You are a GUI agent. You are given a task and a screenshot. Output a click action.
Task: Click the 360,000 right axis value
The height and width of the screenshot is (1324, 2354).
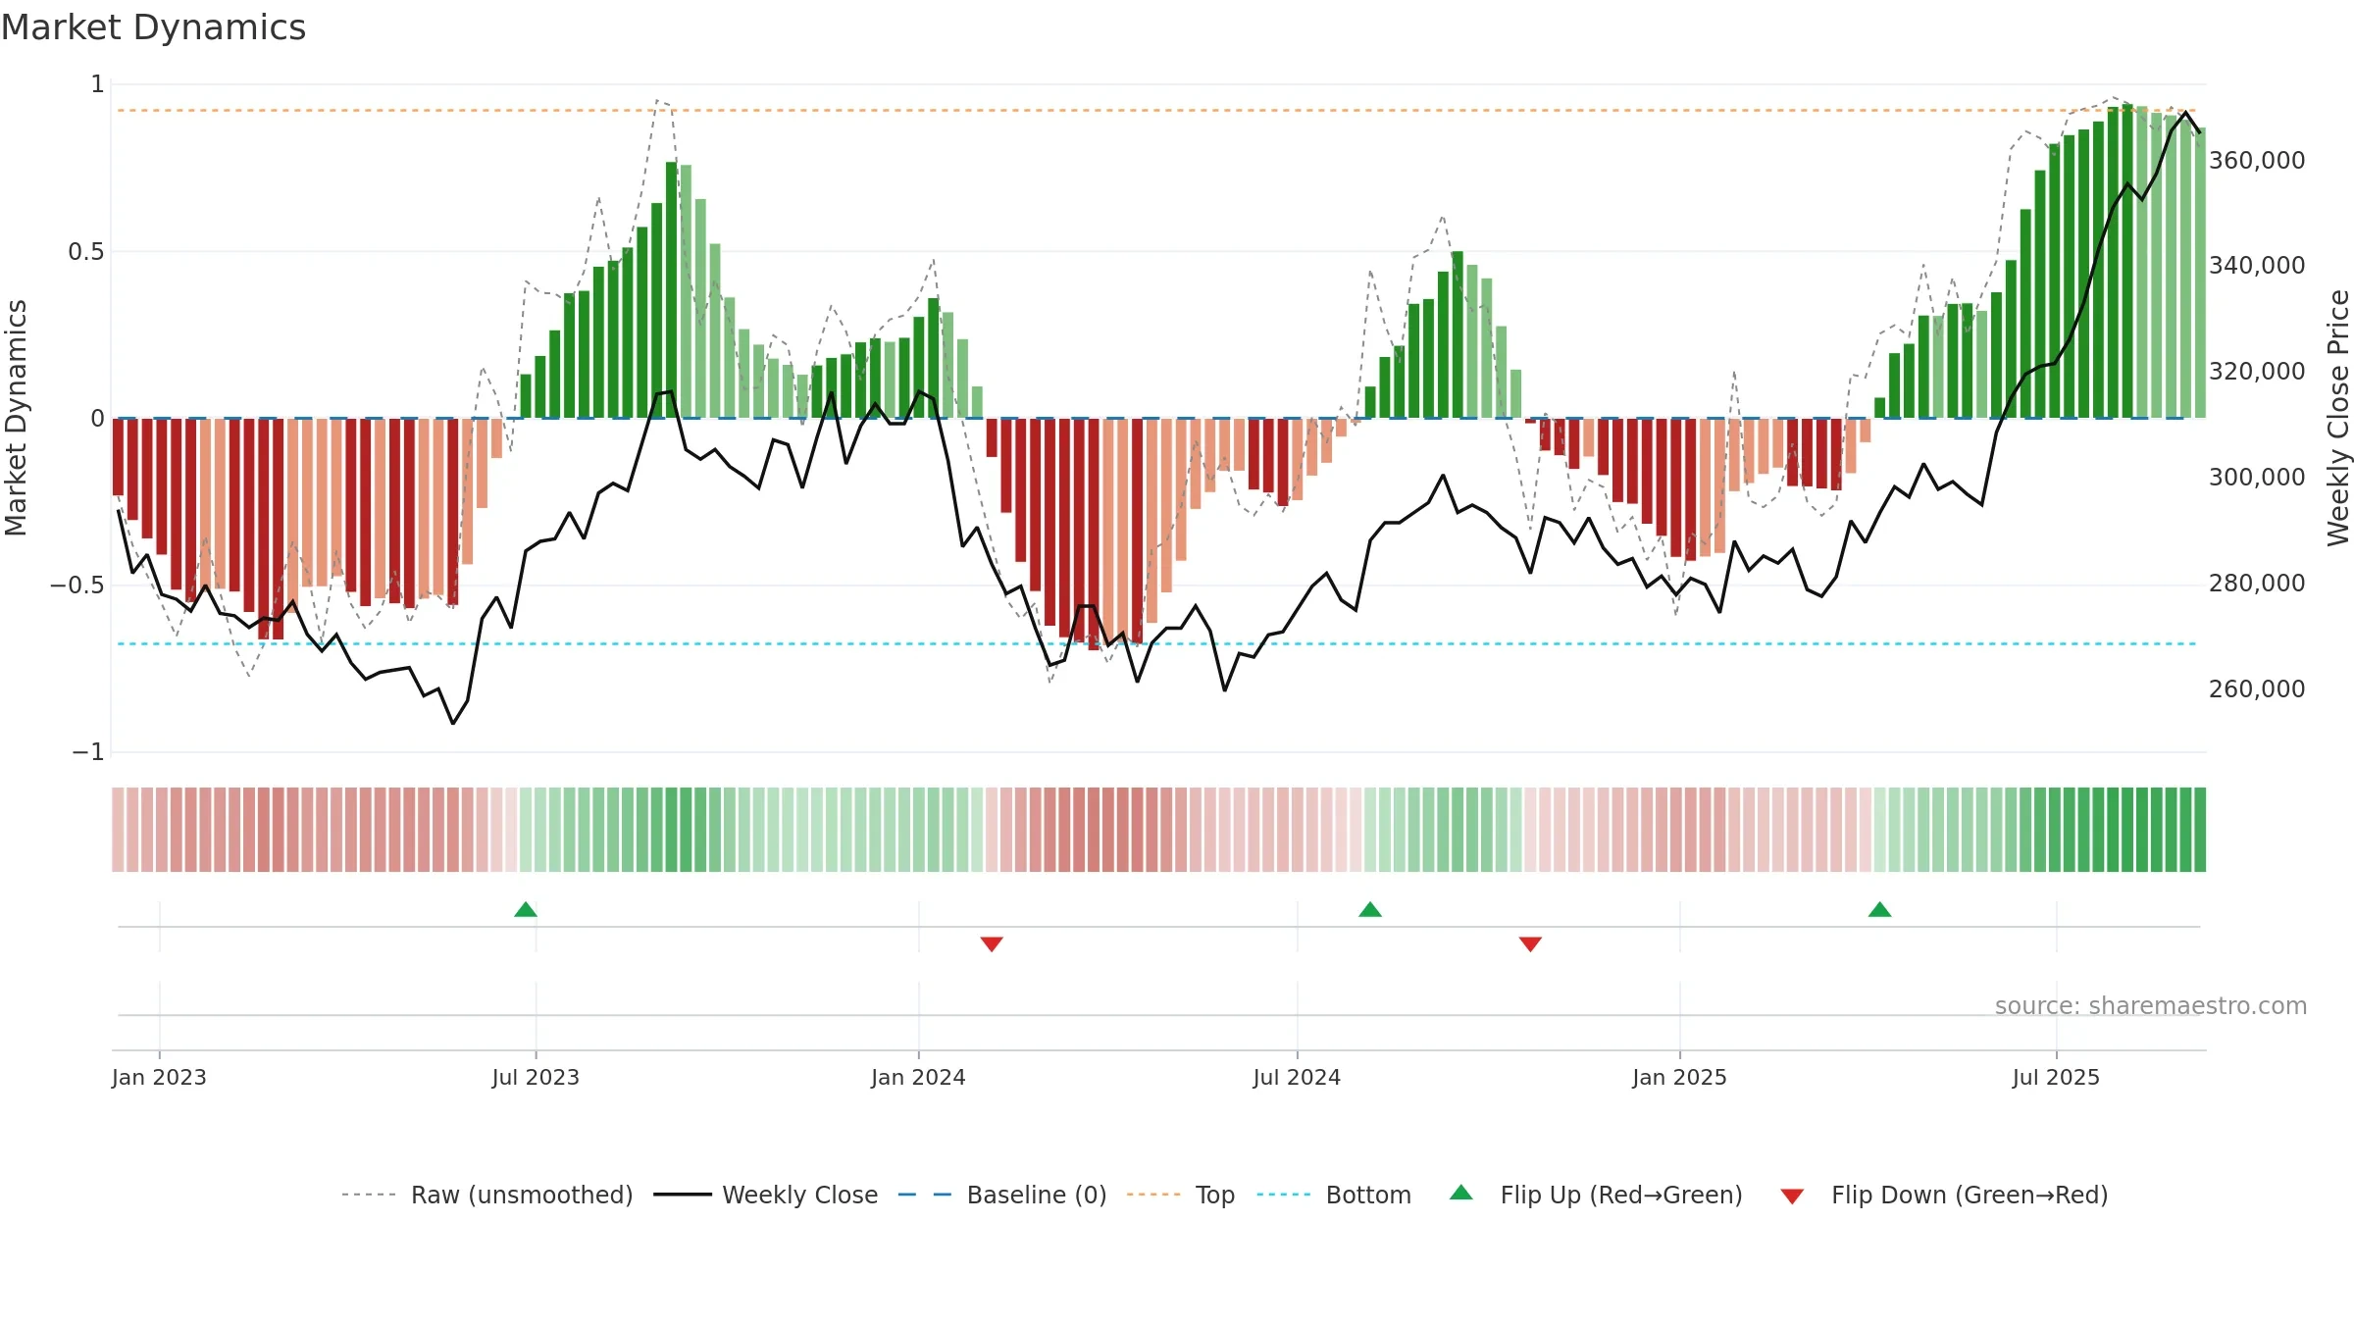click(2257, 160)
